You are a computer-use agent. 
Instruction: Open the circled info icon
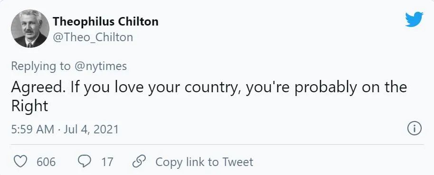[415, 129]
